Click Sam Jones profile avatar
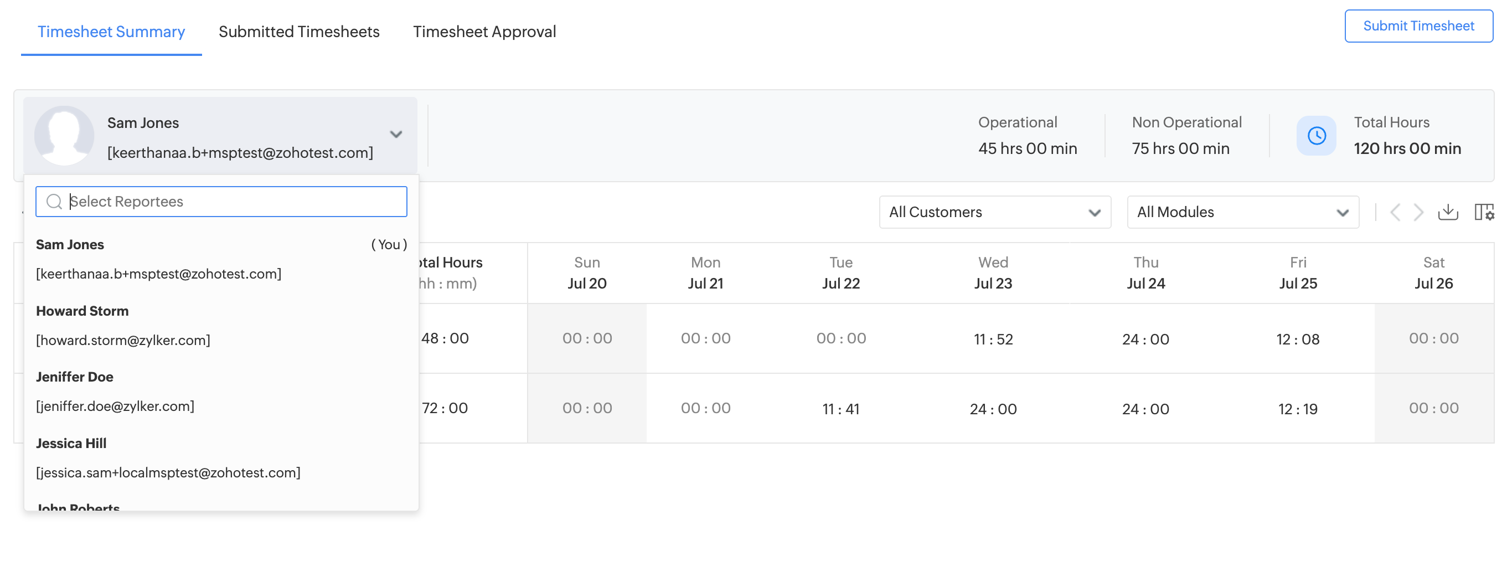This screenshot has height=566, width=1507. click(64, 136)
